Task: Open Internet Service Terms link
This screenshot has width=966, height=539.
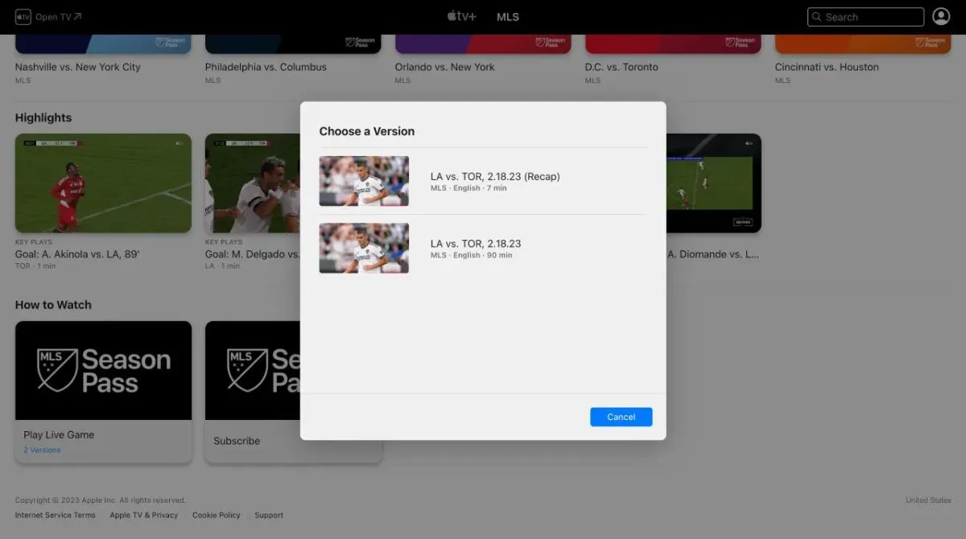Action: point(55,515)
